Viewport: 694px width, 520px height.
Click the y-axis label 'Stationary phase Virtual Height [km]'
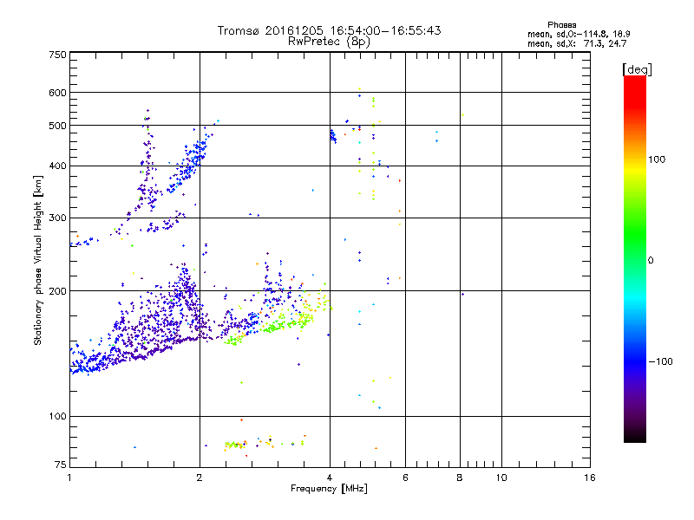tap(37, 261)
